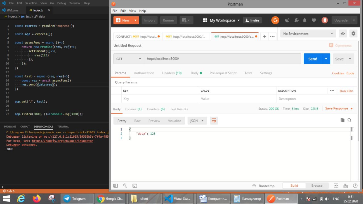Image resolution: width=363 pixels, height=204 pixels.
Task: Click the Runner button
Action: tap(168, 20)
